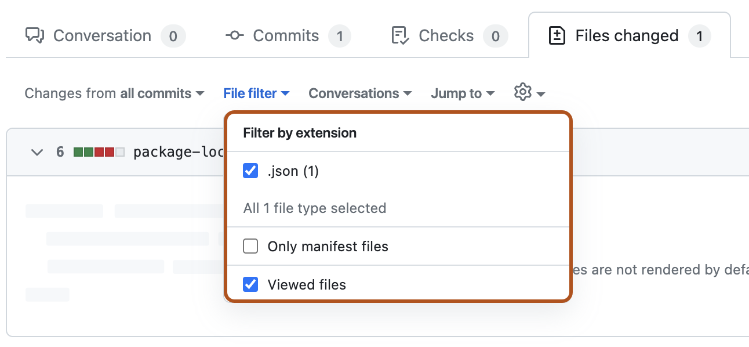This screenshot has width=749, height=347.
Task: Uncheck the .json (1) extension filter
Action: coord(250,171)
